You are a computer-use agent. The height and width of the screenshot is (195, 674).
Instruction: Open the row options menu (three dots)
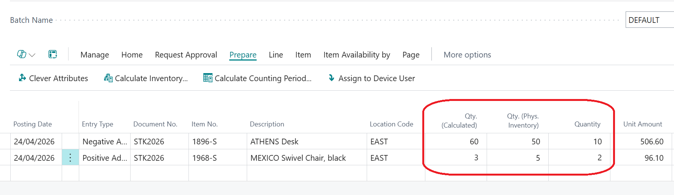(70, 158)
